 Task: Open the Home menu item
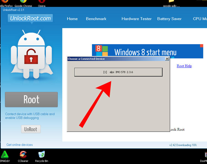tap(72, 19)
